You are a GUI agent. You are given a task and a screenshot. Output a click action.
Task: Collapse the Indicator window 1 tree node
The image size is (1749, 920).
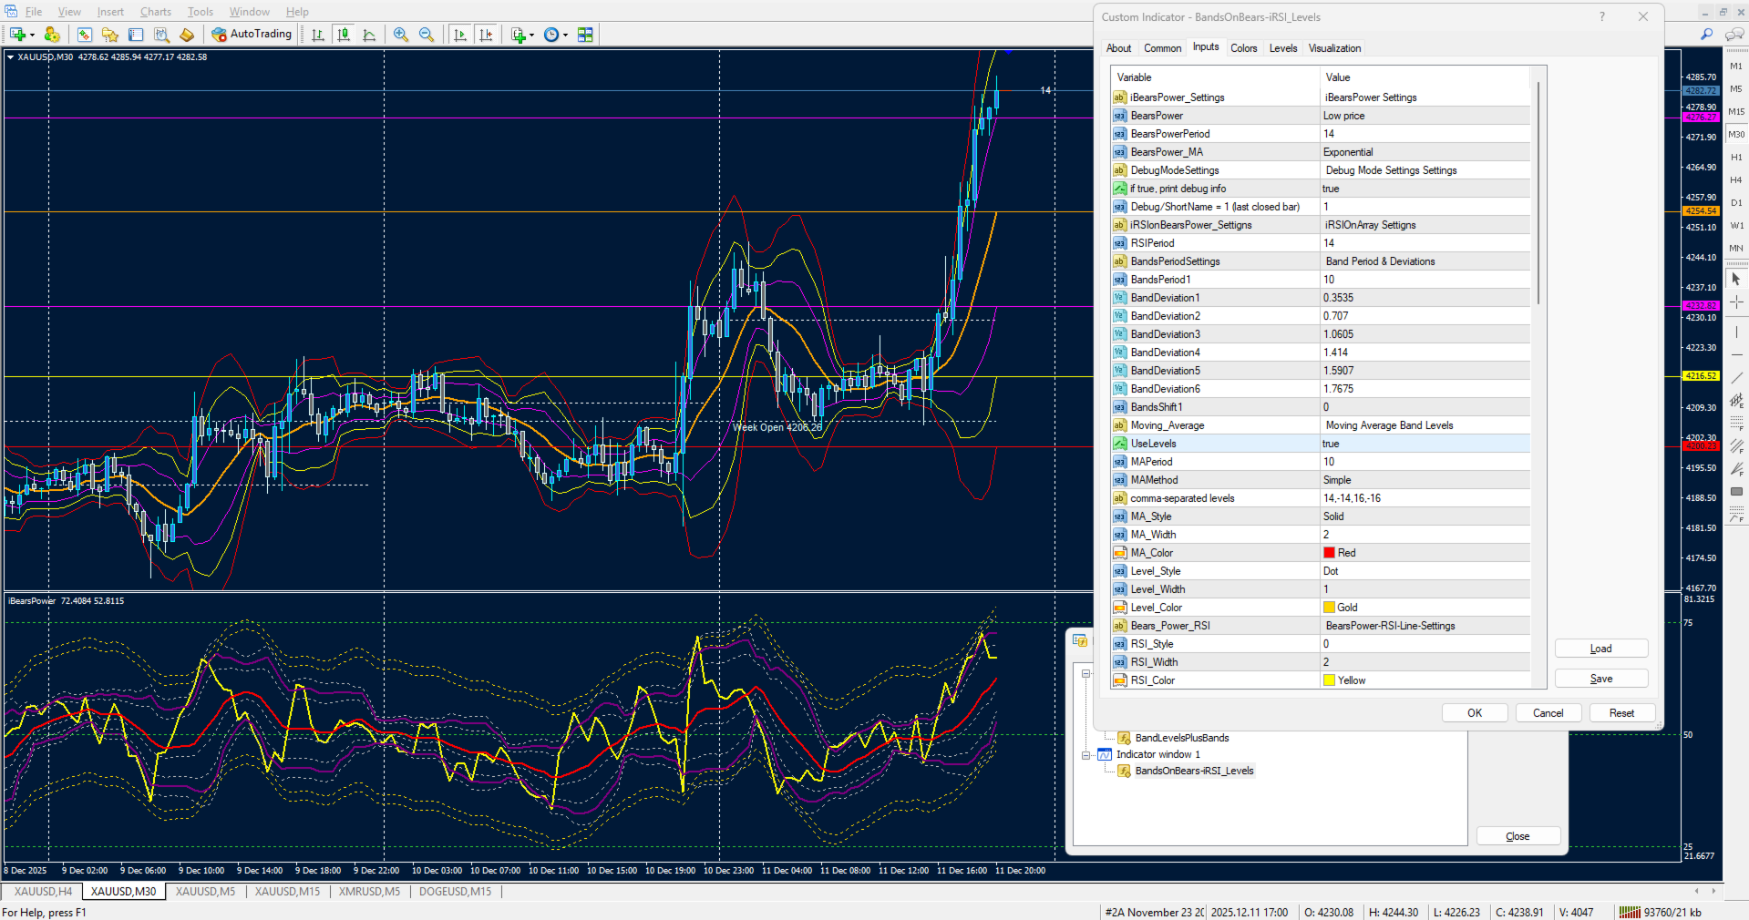pos(1085,755)
